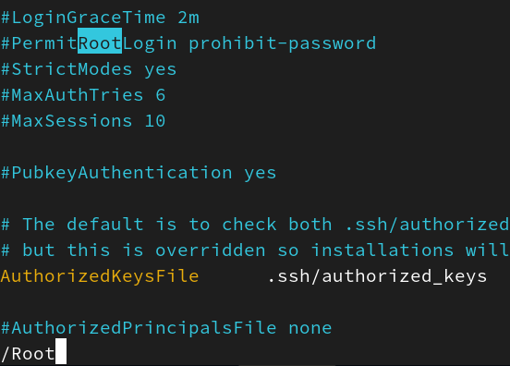Click the .ssh/authorized_keys path value
This screenshot has width=510, height=366.
coord(377,277)
